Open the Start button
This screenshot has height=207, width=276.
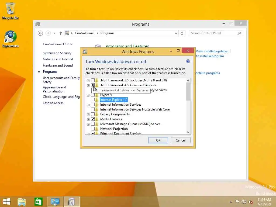click(x=7, y=202)
